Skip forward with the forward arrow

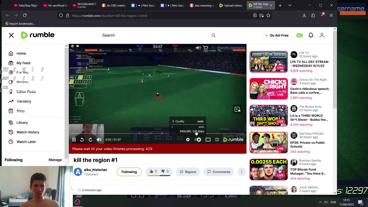[x=91, y=140]
